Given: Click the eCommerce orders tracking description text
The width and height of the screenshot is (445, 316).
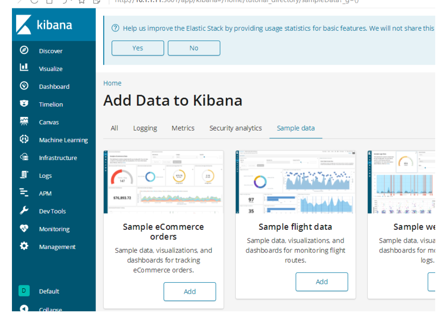Looking at the screenshot, I should click(164, 260).
